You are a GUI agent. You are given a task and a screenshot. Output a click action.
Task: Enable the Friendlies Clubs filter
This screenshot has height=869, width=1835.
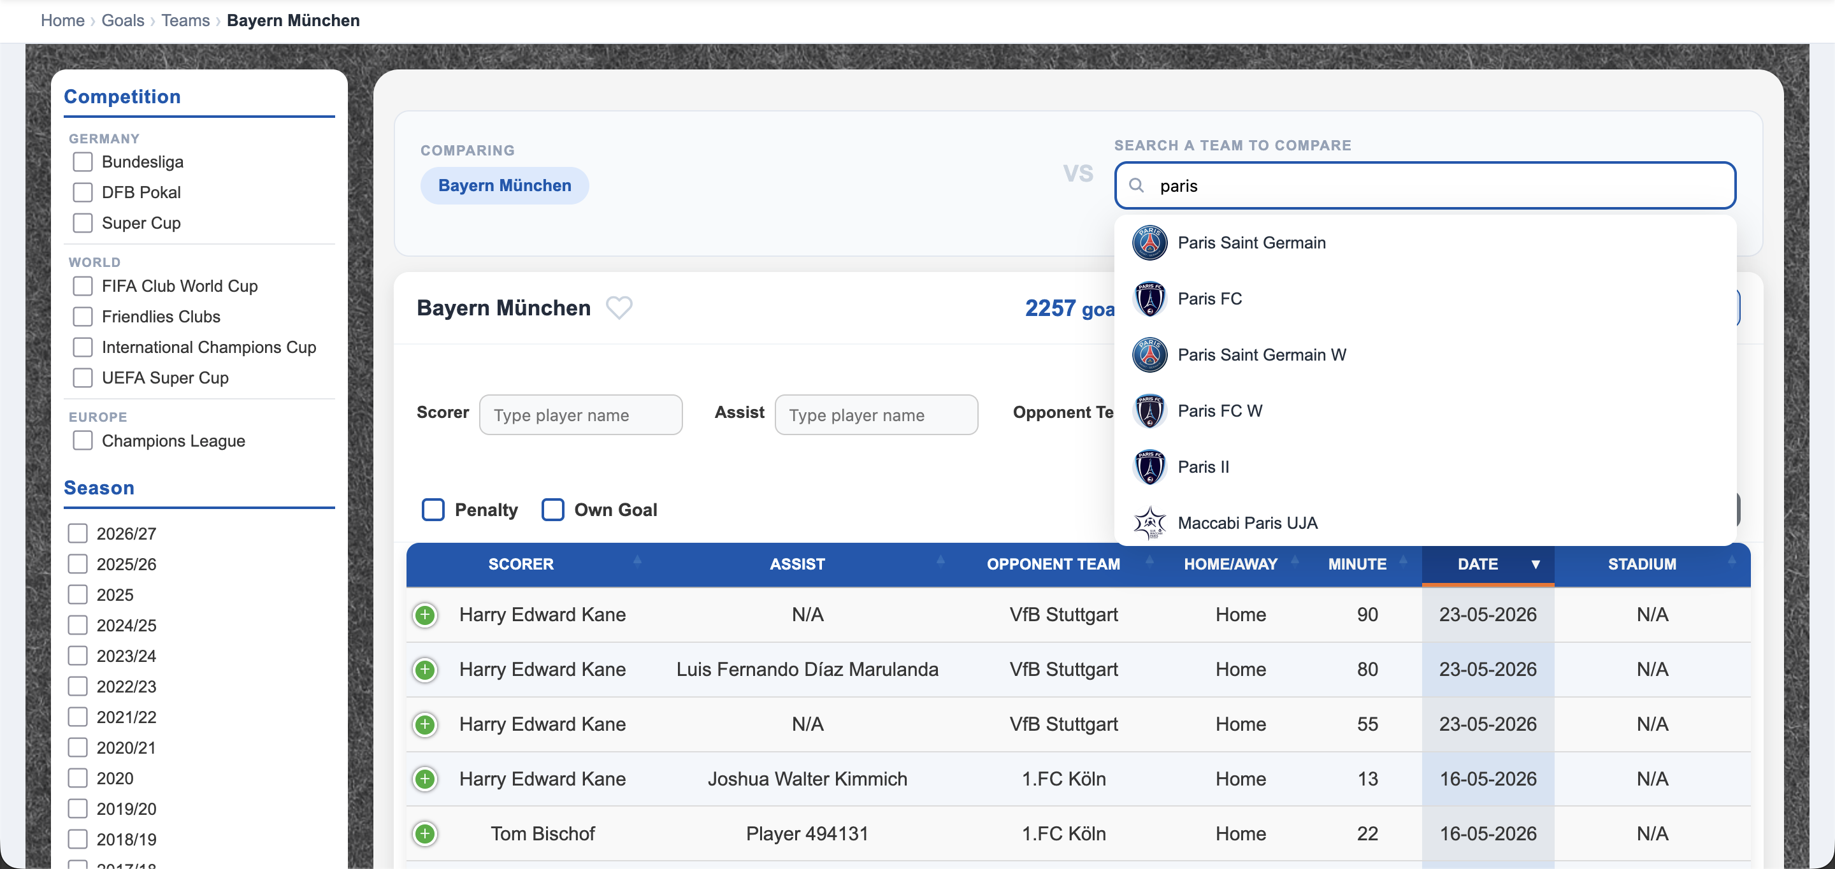[83, 316]
